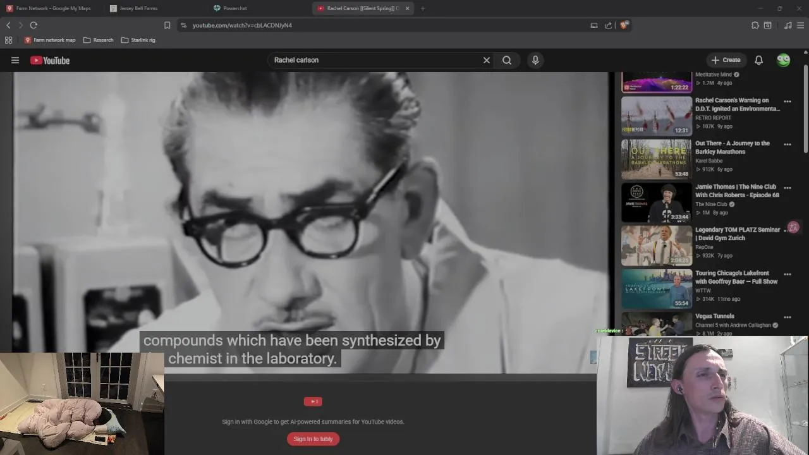Open Brave Shields lion icon
Image resolution: width=809 pixels, height=455 pixels.
tap(624, 25)
